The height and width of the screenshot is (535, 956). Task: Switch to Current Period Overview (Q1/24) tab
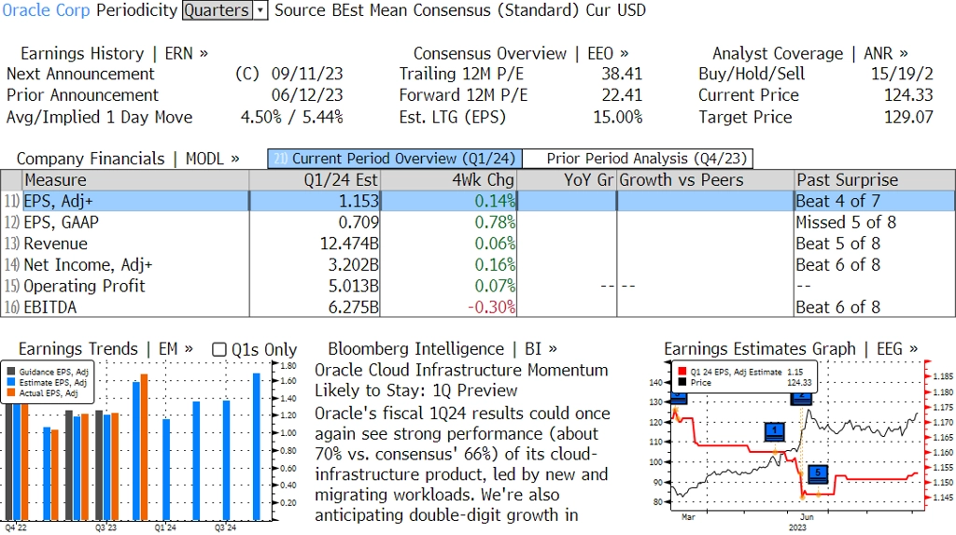(395, 159)
